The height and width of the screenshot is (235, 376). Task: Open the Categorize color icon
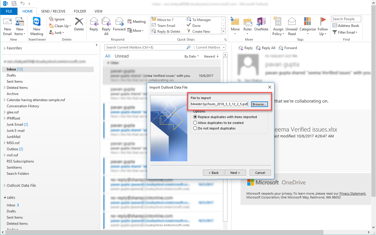click(307, 21)
